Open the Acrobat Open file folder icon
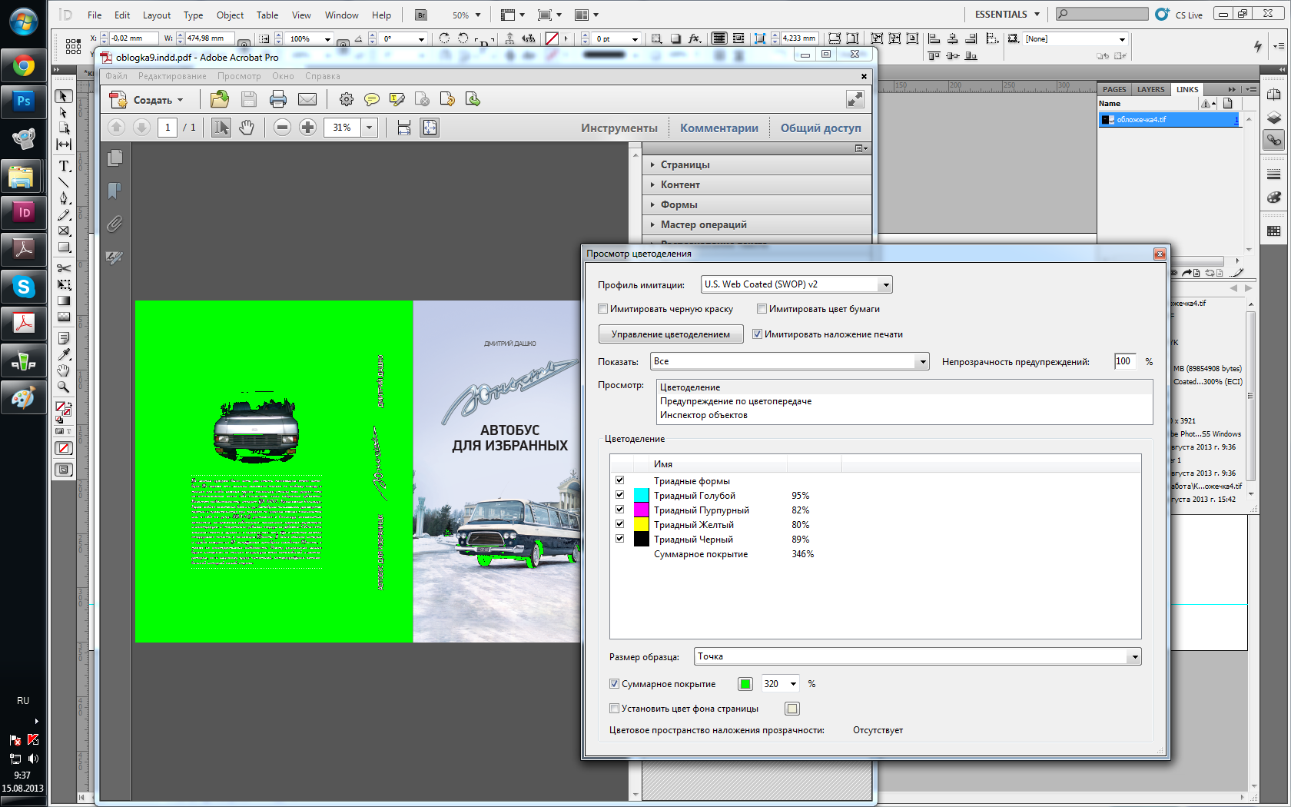1291x807 pixels. click(220, 98)
